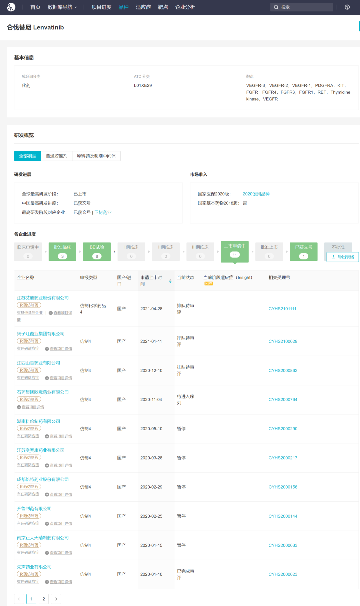This screenshot has width=360, height=606.
Task: Switch to the 普通胶囊剂 tab
Action: pyautogui.click(x=57, y=156)
